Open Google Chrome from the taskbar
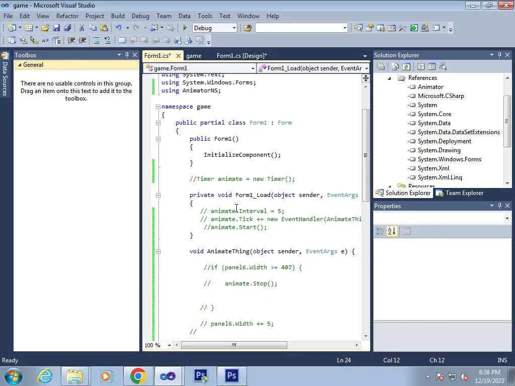 click(138, 376)
